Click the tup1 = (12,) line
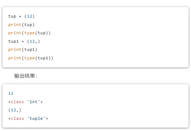191x131 pixels. (24, 41)
